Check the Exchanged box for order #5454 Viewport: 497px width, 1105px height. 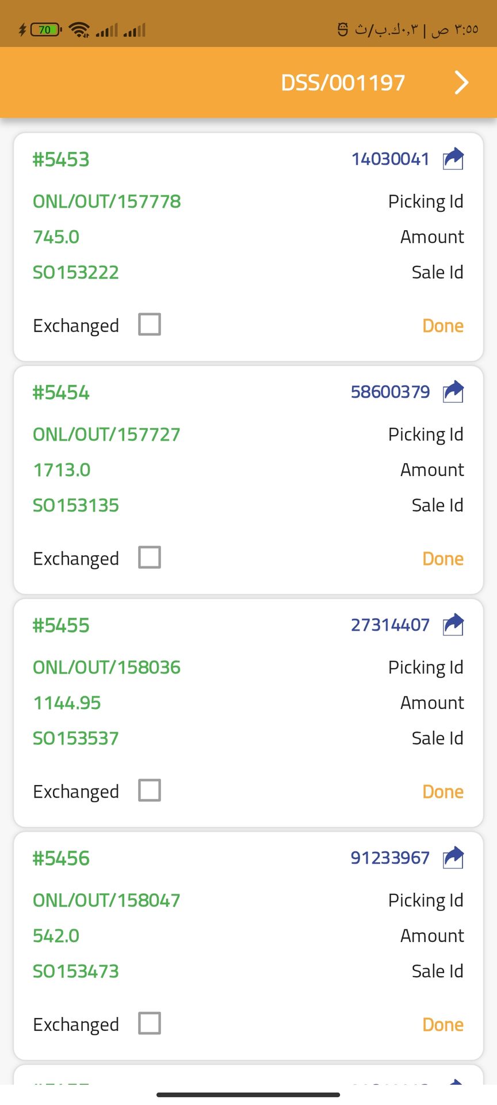[x=150, y=558]
